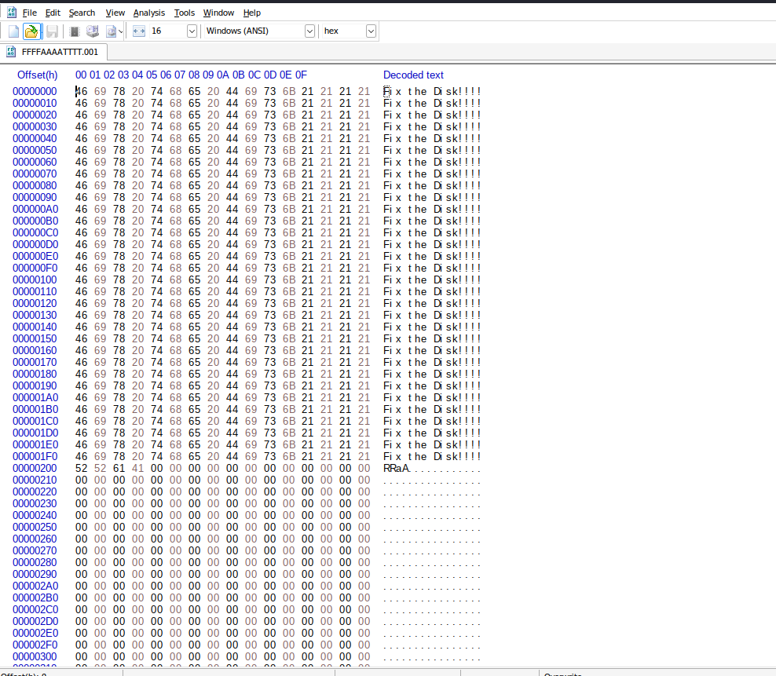Open the hex offset base dropdown
This screenshot has width=776, height=676.
[371, 31]
